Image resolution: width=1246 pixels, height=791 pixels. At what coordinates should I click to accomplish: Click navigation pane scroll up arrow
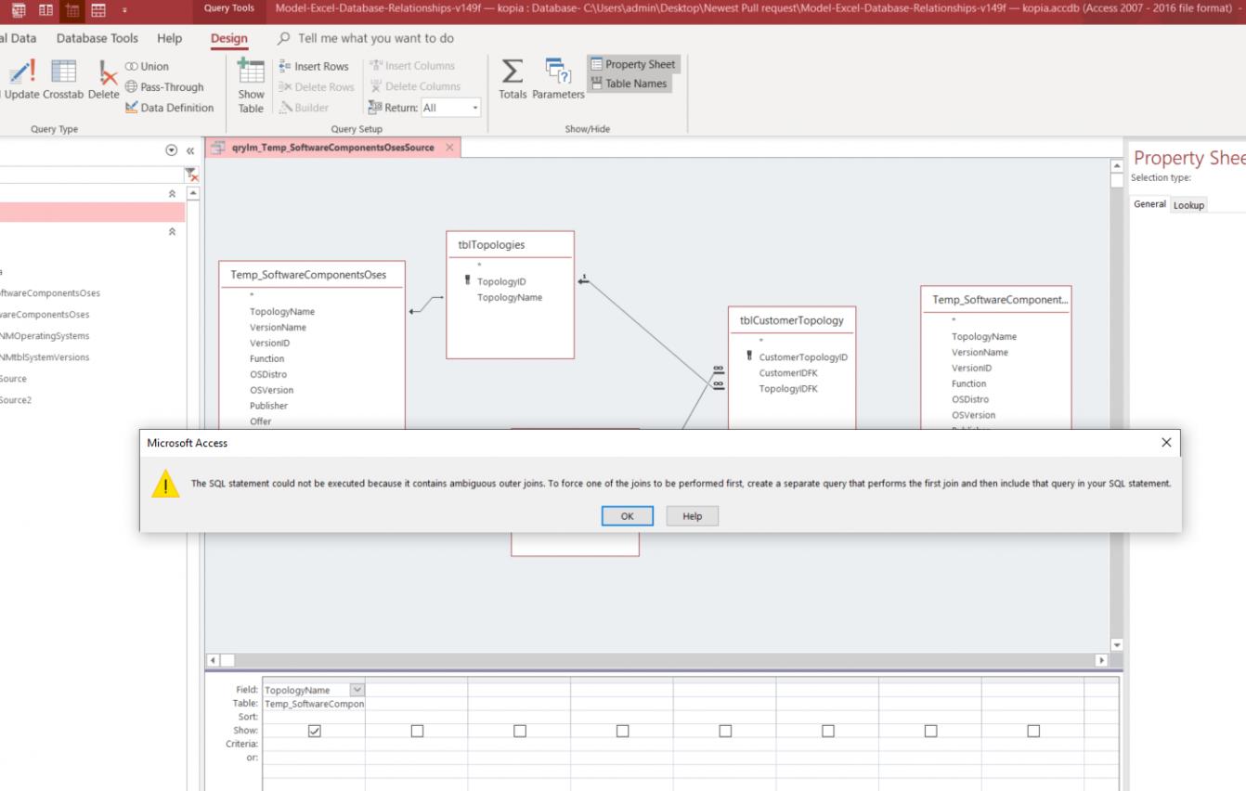click(193, 192)
